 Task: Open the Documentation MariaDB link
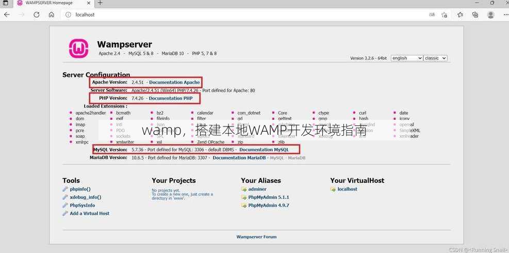coord(239,157)
